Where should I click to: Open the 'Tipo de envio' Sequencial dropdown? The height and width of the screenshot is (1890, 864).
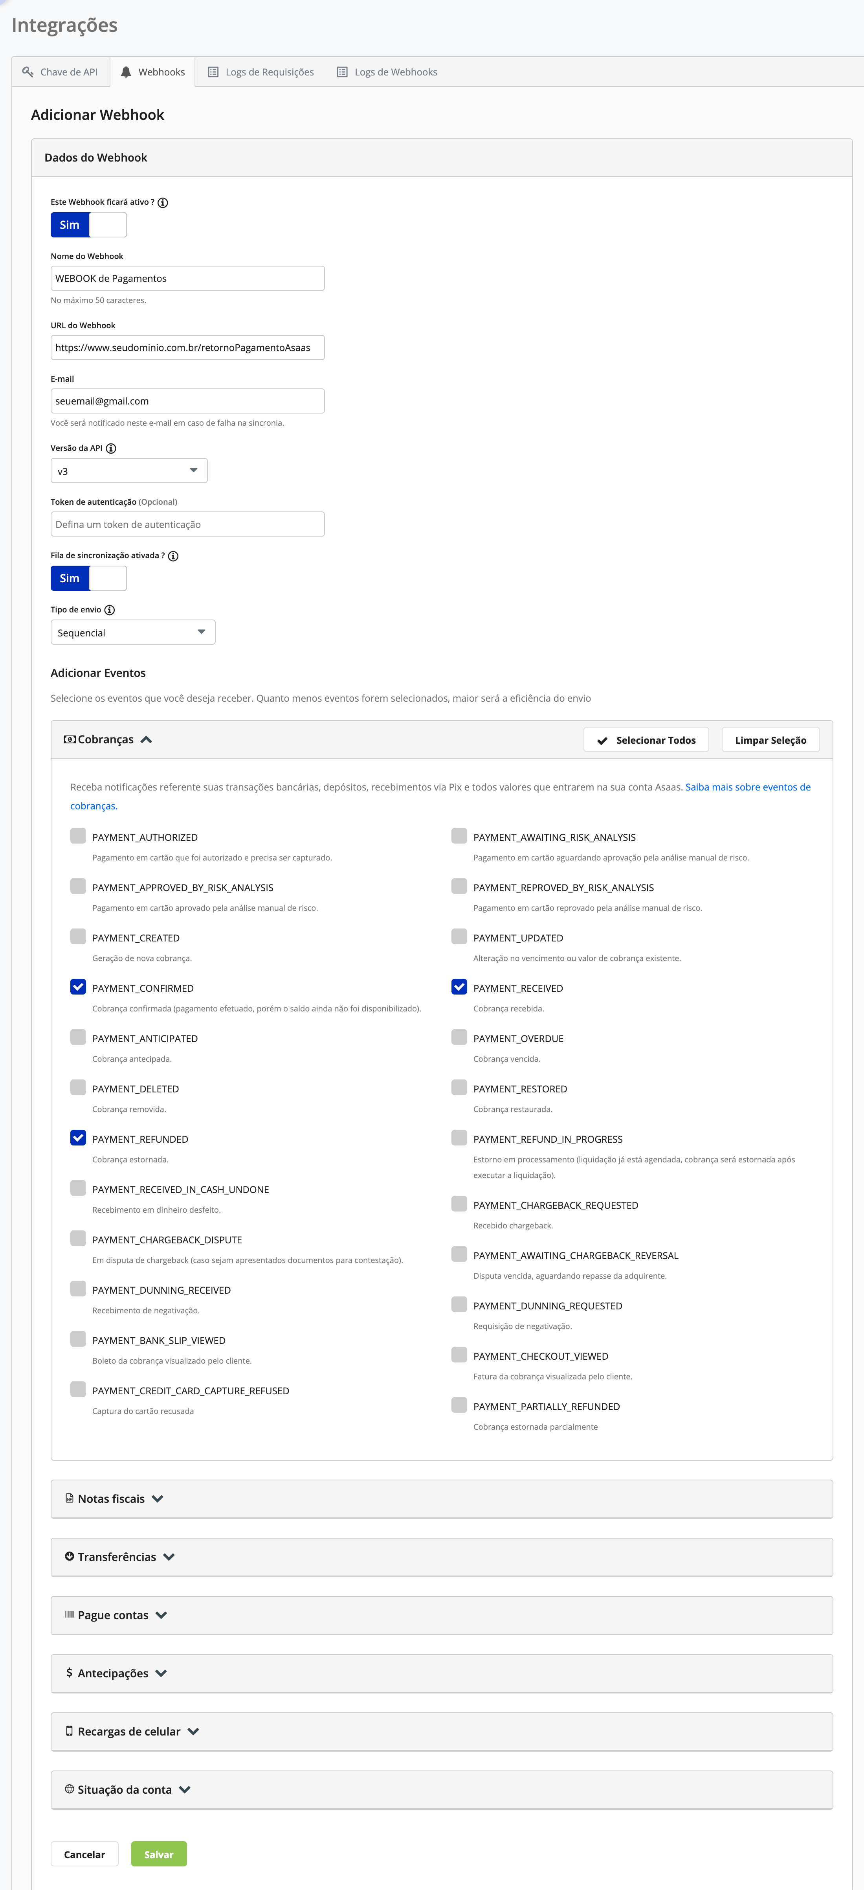133,632
